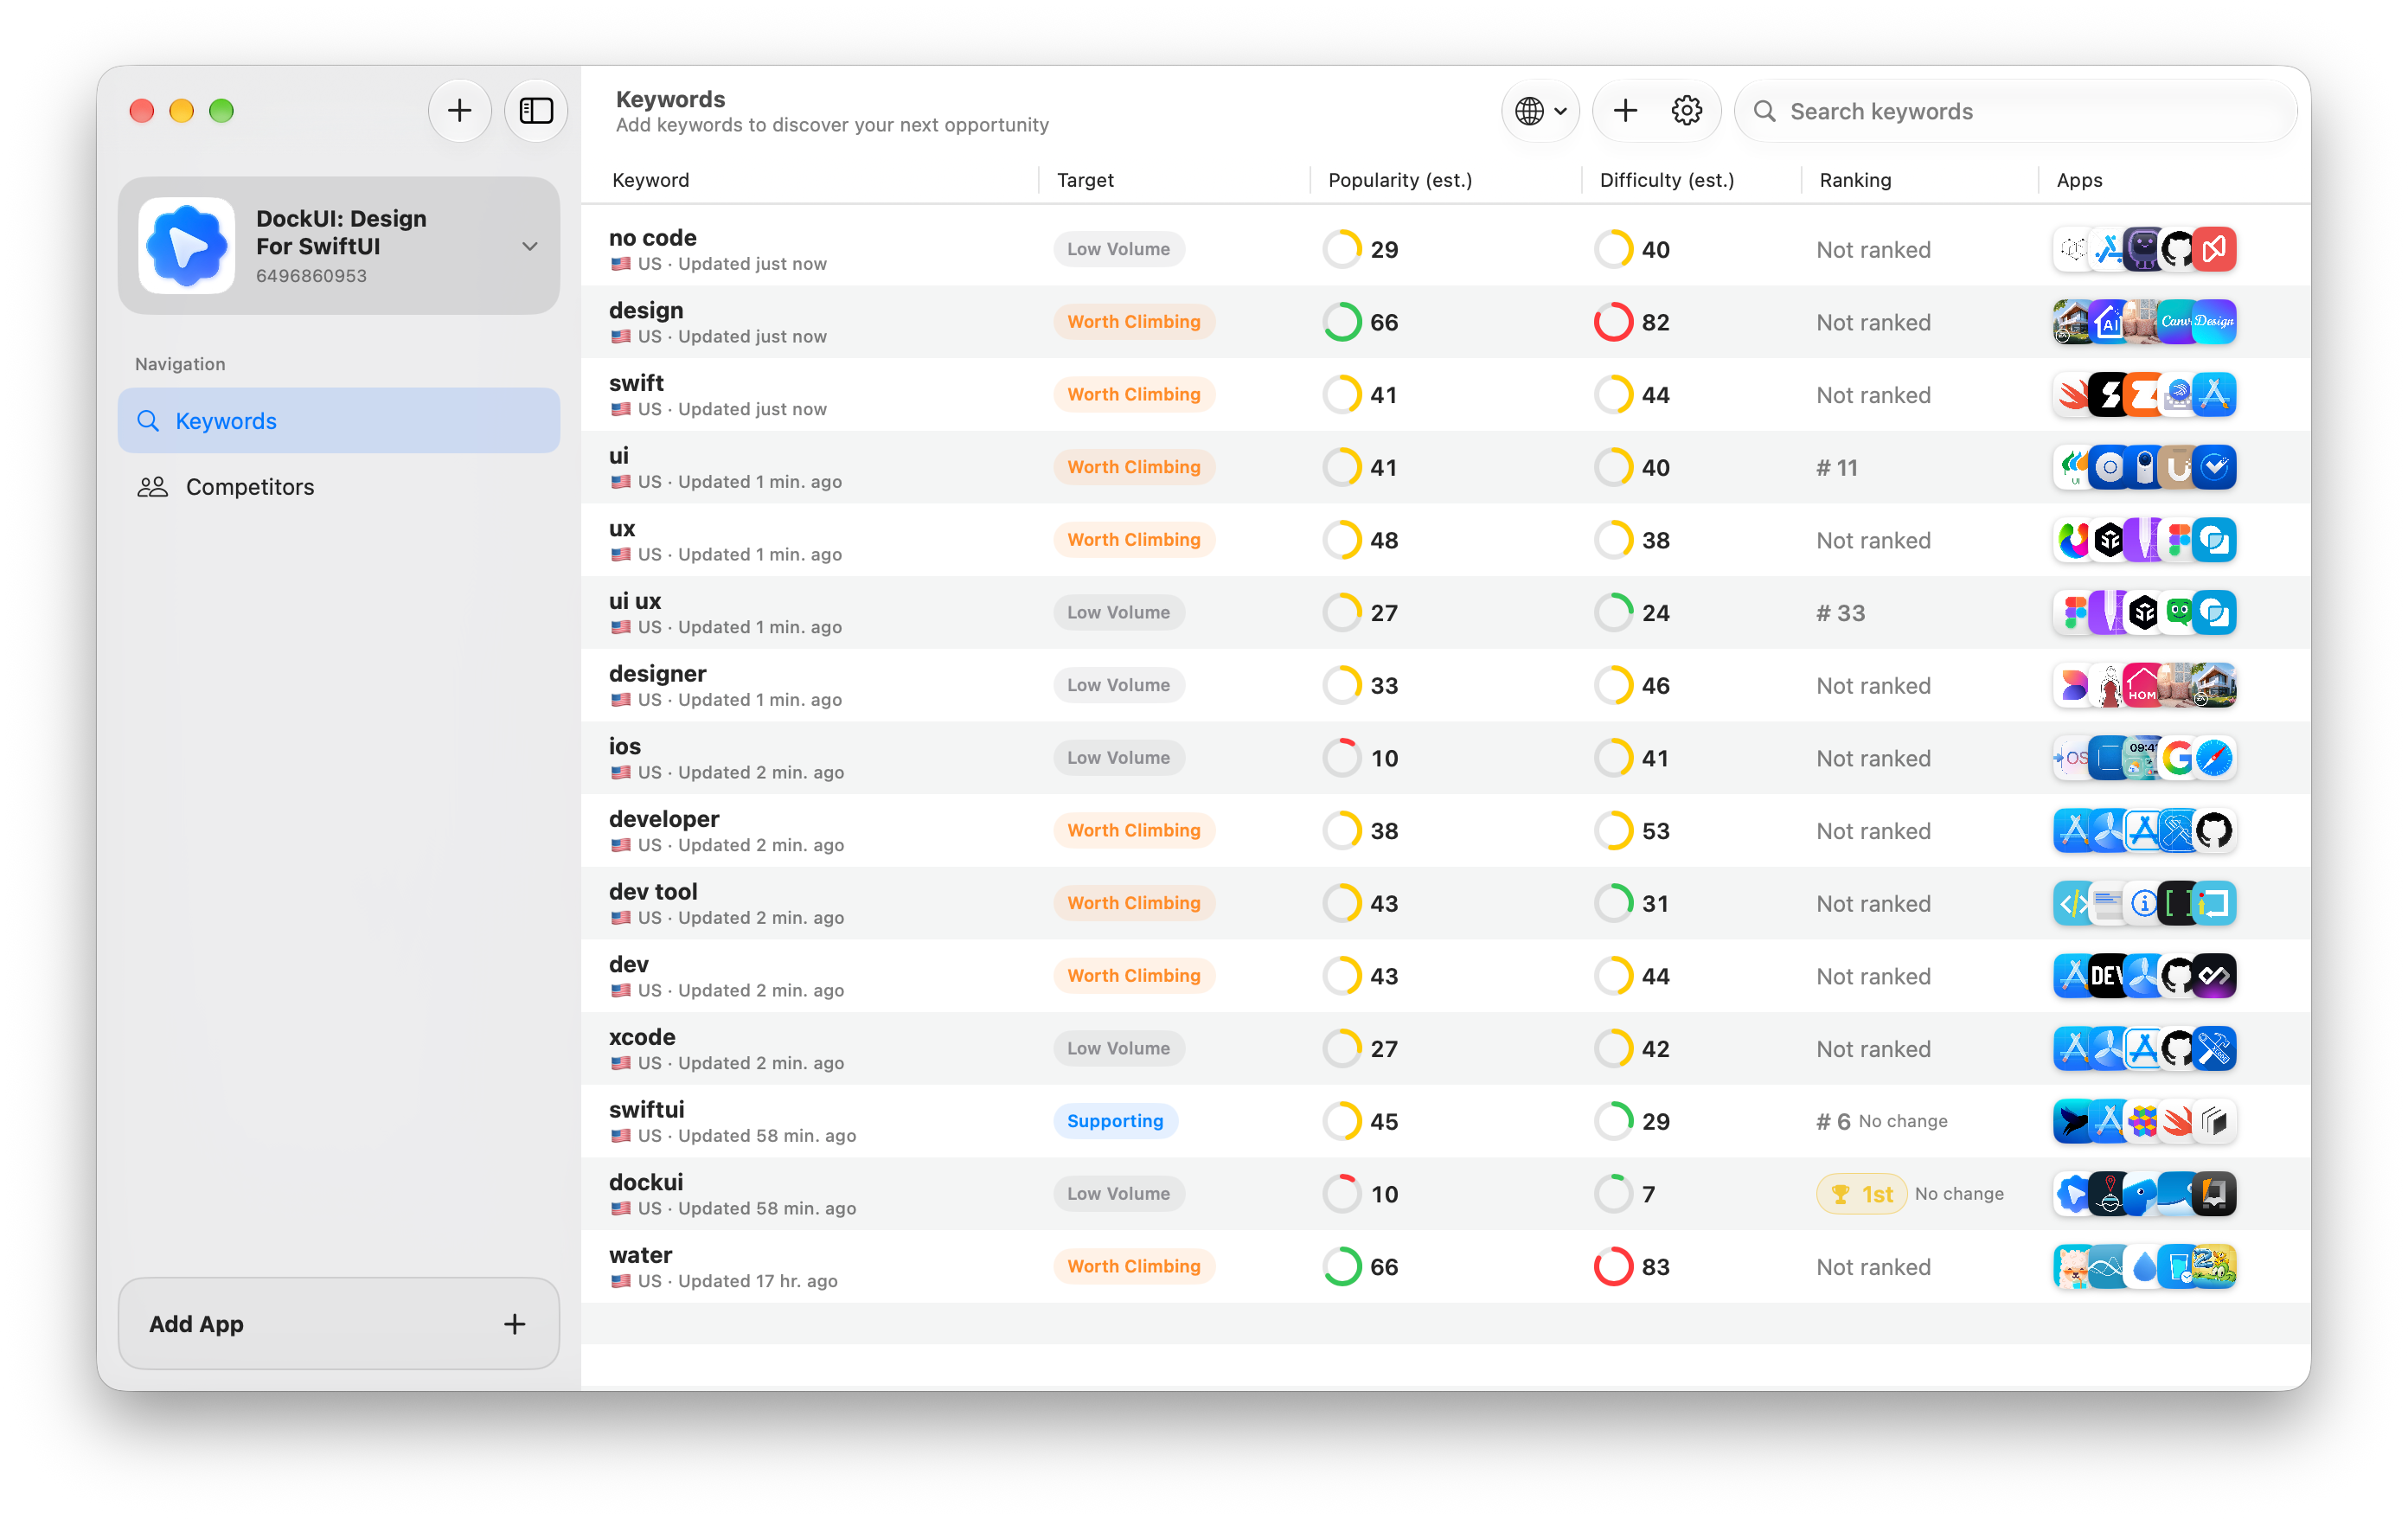Click Low Volume tag on no code row
2408x1519 pixels.
pos(1118,249)
